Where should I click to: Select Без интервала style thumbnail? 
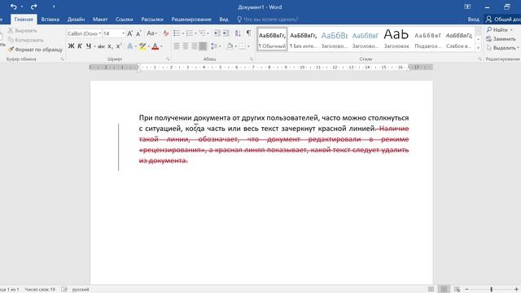pos(304,39)
